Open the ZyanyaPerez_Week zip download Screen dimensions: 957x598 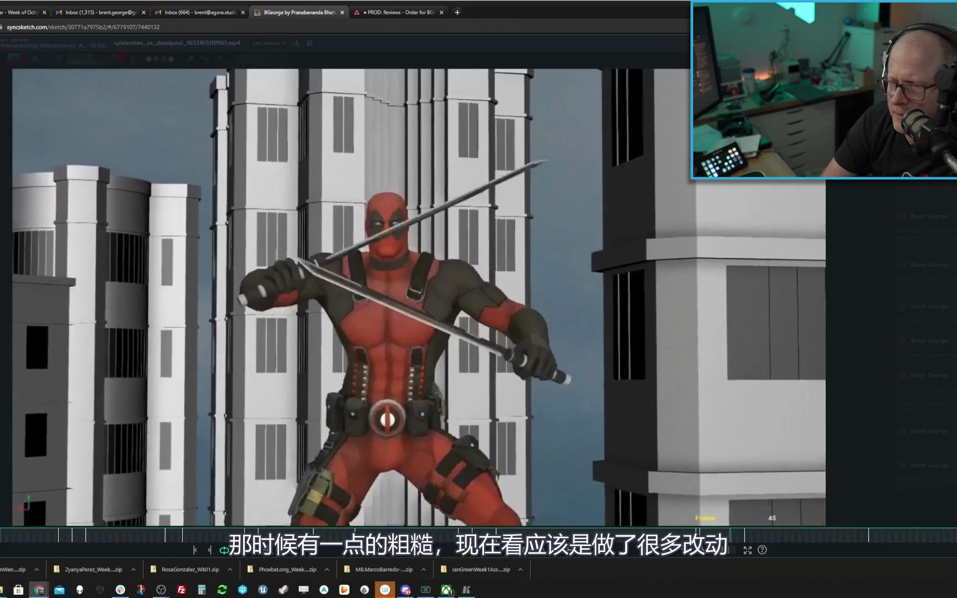[88, 569]
